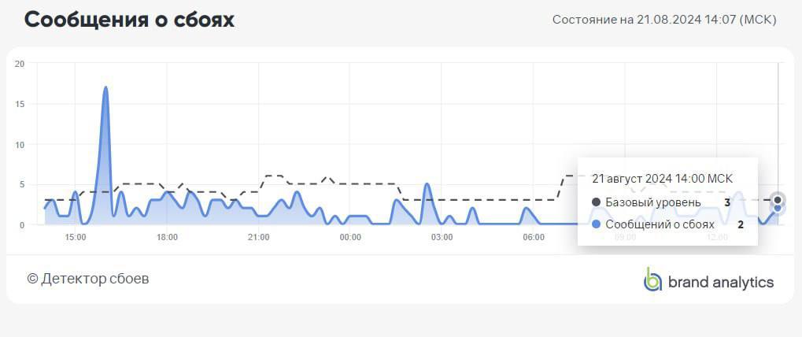Click the blue Сообщений о сбоях legend dot

597,224
